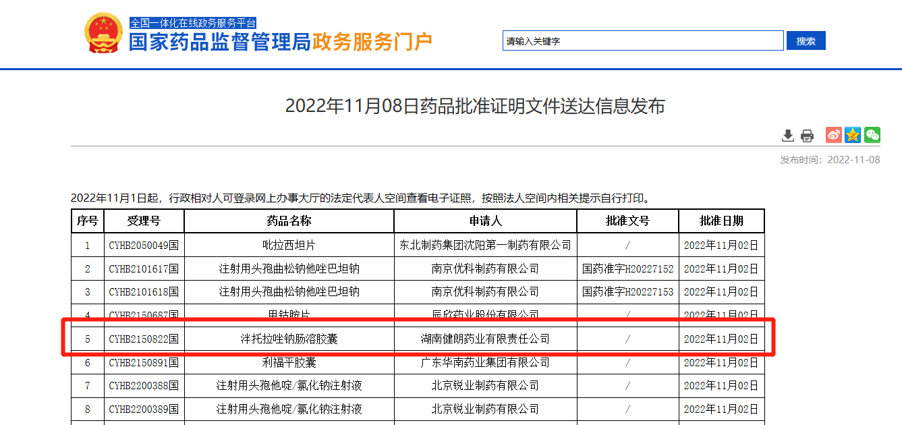
Task: Click applicant 北京锐业制药有限公司 in row CYHB2200388国
Action: (x=485, y=386)
